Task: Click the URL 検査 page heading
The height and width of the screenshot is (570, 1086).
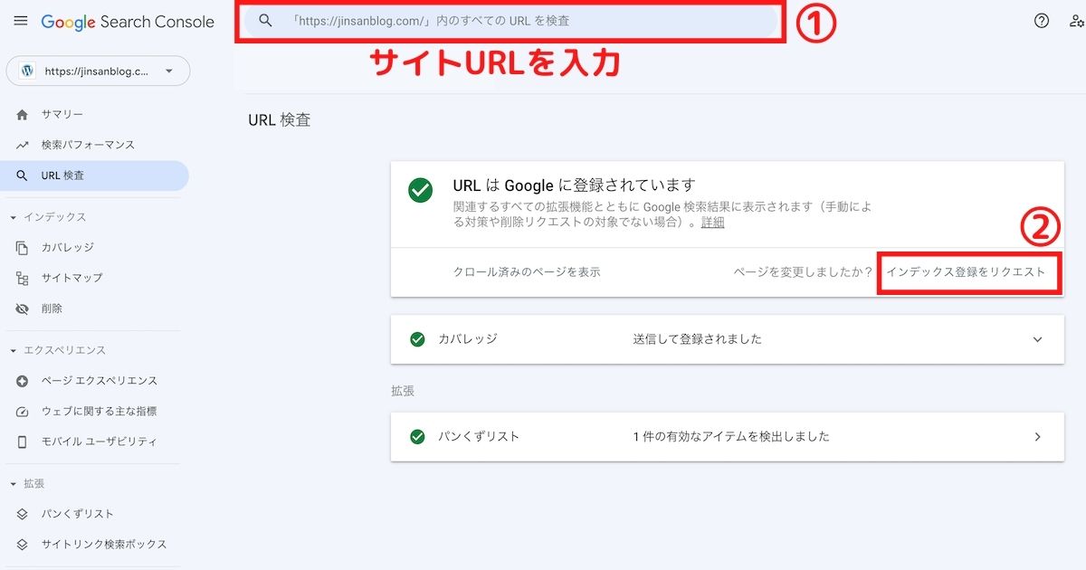Action: [280, 119]
